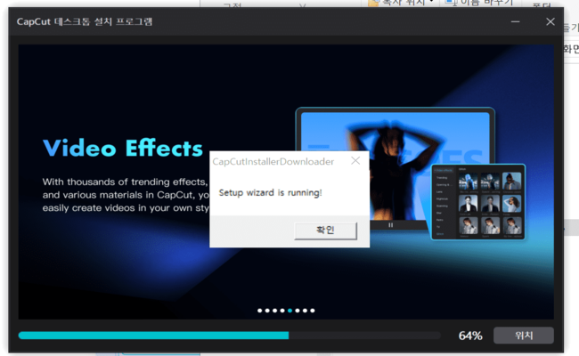This screenshot has width=579, height=356.
Task: Close the CapCutInstallerDownloader dialog
Action: tap(355, 161)
